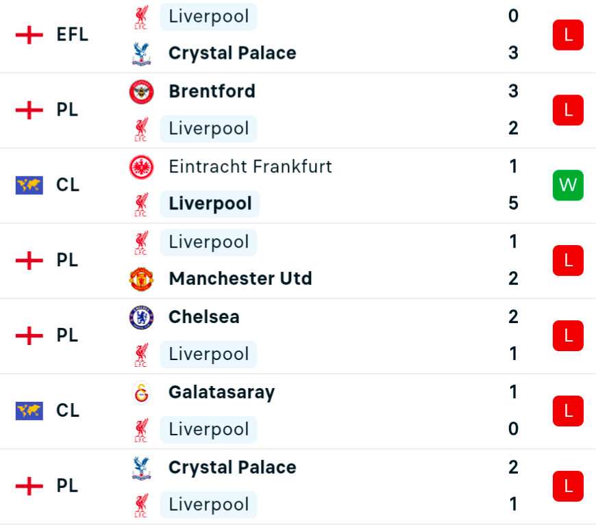This screenshot has height=525, width=596.
Task: Click the Champions League flag for Galatasaray match
Action: click(x=29, y=411)
